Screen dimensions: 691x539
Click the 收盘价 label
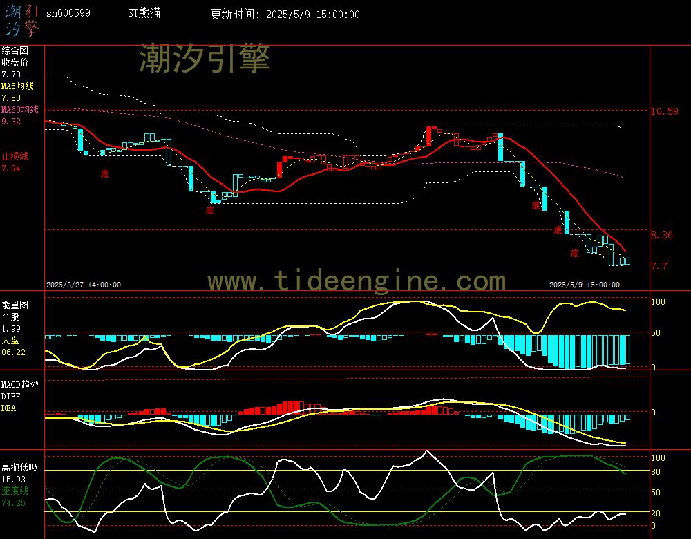coord(15,62)
